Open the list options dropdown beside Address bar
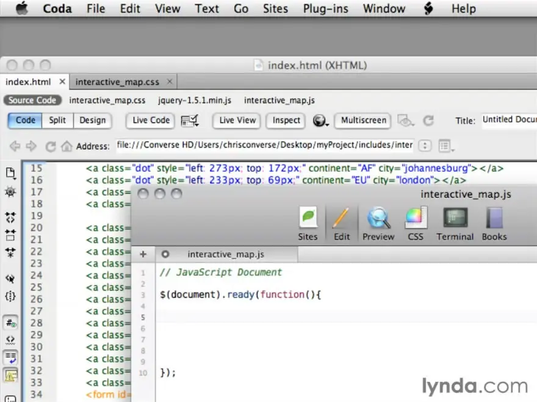Image resolution: width=537 pixels, height=402 pixels. [446, 146]
